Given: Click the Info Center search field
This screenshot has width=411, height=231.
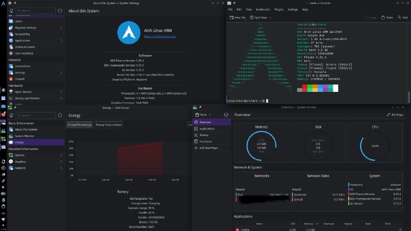Looking at the screenshot, I should click(x=35, y=115).
